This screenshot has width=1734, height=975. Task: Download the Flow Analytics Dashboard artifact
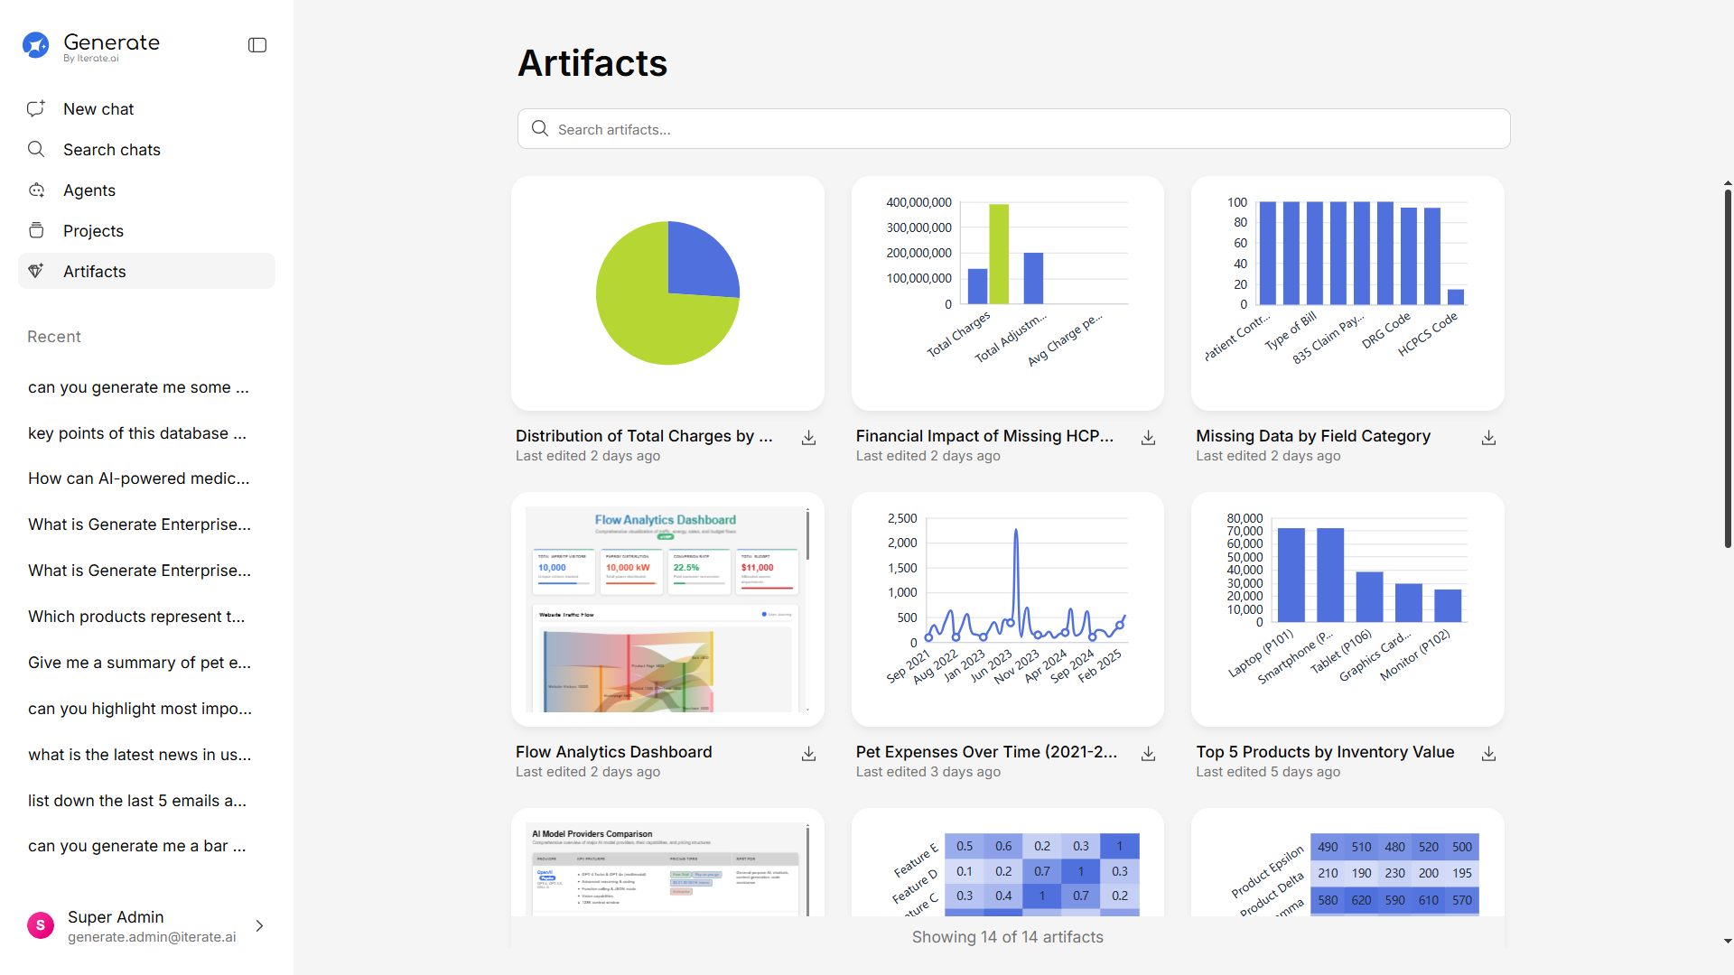coord(808,754)
